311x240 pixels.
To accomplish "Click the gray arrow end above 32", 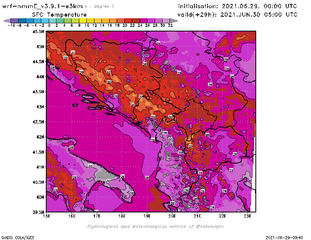I will pos(174,21).
